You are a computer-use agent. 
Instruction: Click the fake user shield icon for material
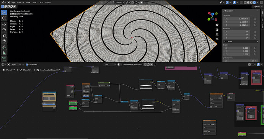click(145, 65)
